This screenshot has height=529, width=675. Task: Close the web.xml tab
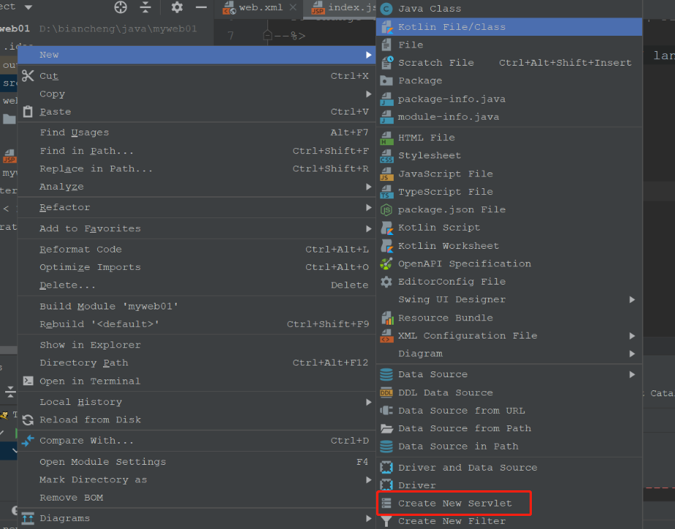pyautogui.click(x=293, y=7)
